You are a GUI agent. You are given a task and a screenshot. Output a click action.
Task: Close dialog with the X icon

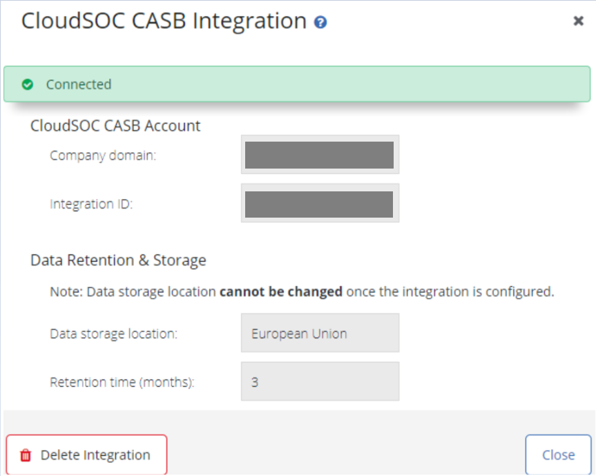(579, 21)
